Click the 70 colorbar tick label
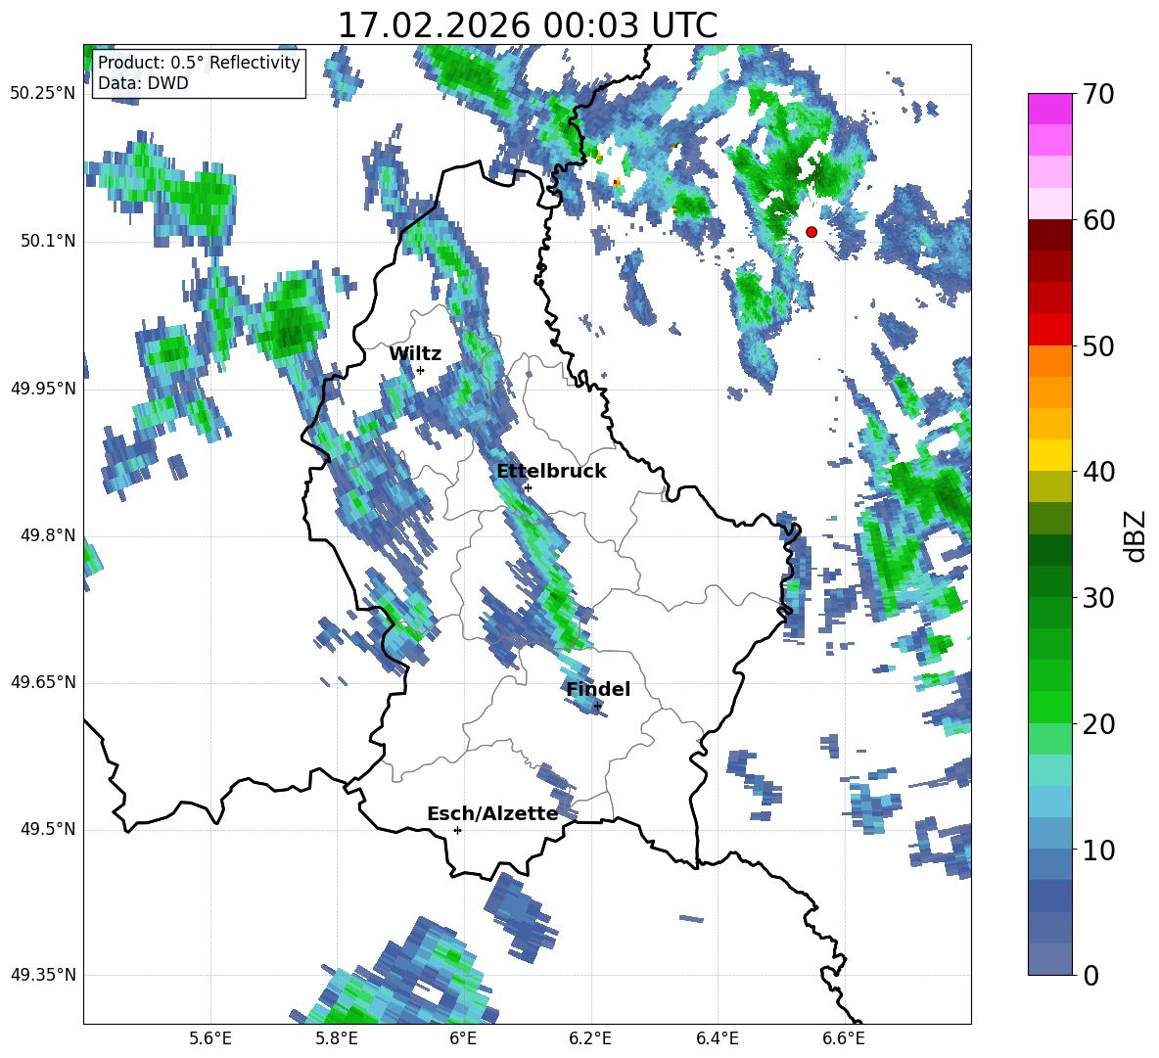 (x=1098, y=94)
